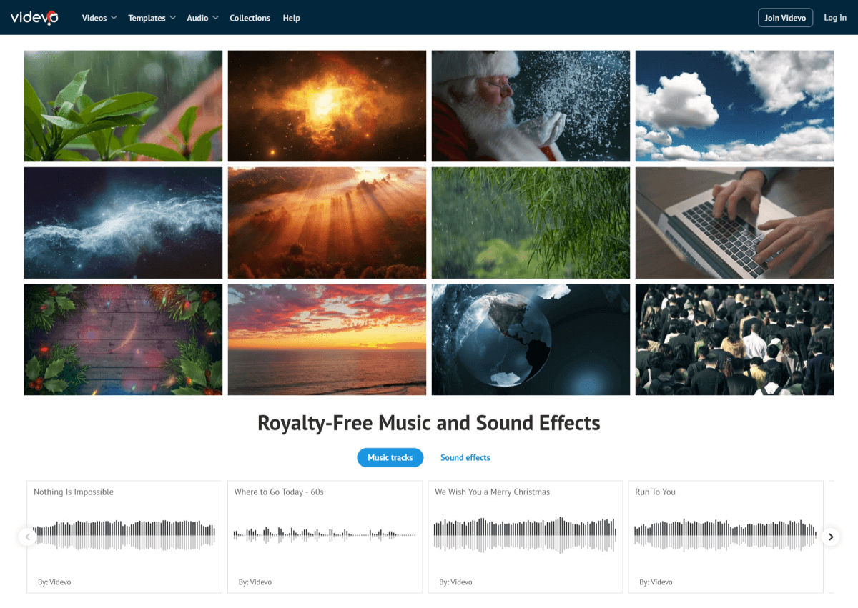Expand the Videos dropdown menu

[x=99, y=18]
